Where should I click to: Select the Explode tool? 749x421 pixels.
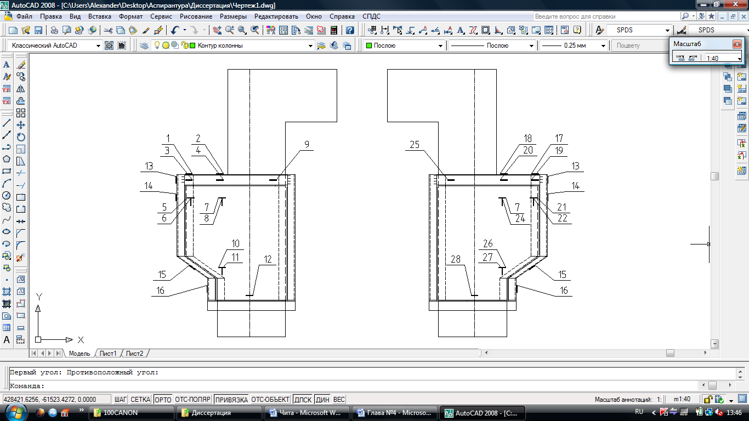click(x=21, y=257)
